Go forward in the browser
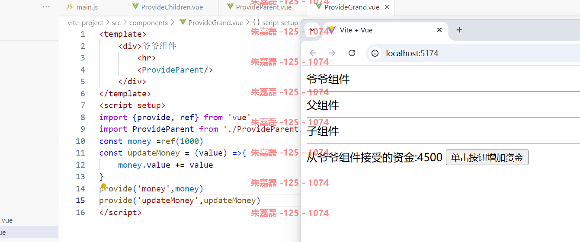Image resolution: width=580 pixels, height=242 pixels. [332, 53]
